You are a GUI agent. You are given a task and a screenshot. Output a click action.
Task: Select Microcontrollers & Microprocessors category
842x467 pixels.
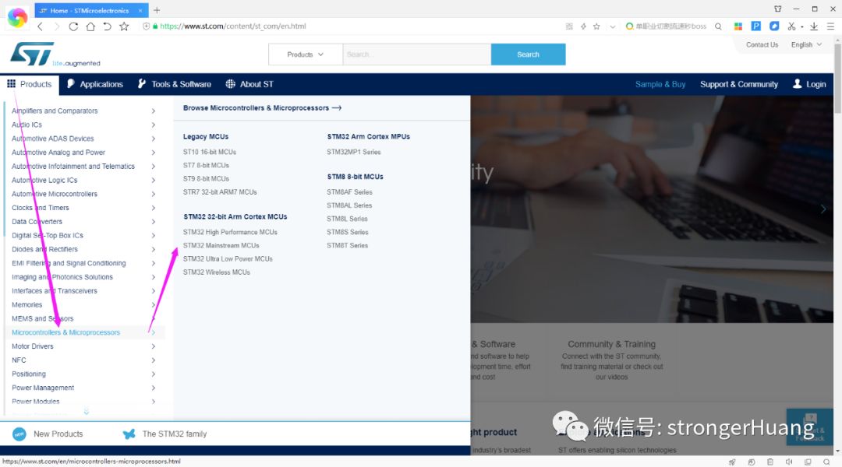pyautogui.click(x=66, y=332)
